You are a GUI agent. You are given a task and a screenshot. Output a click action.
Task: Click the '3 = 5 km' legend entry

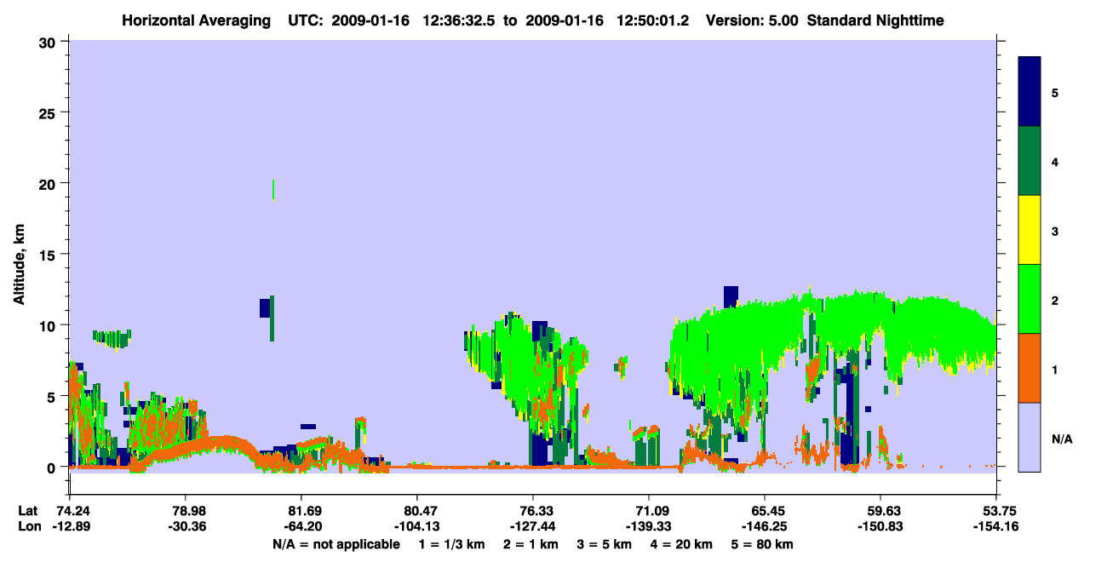click(x=605, y=544)
